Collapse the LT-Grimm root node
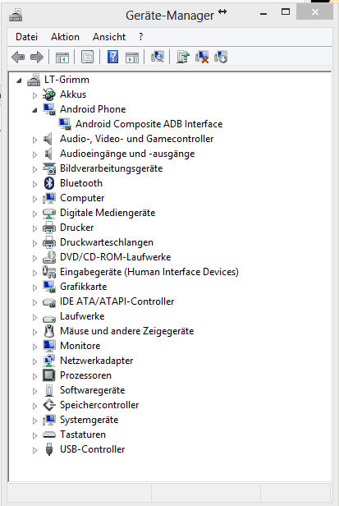The height and width of the screenshot is (506, 339). pos(19,80)
